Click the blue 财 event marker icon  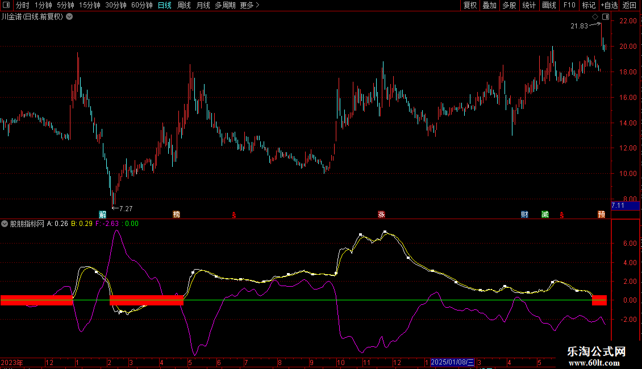click(x=524, y=215)
